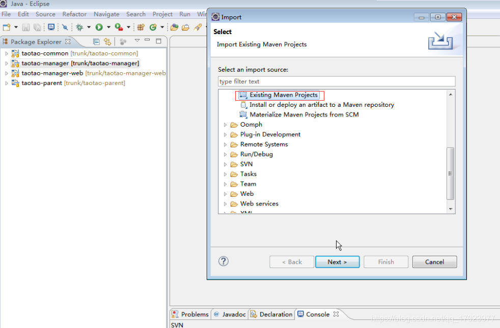
Task: Expand the Team folder
Action: 225,184
